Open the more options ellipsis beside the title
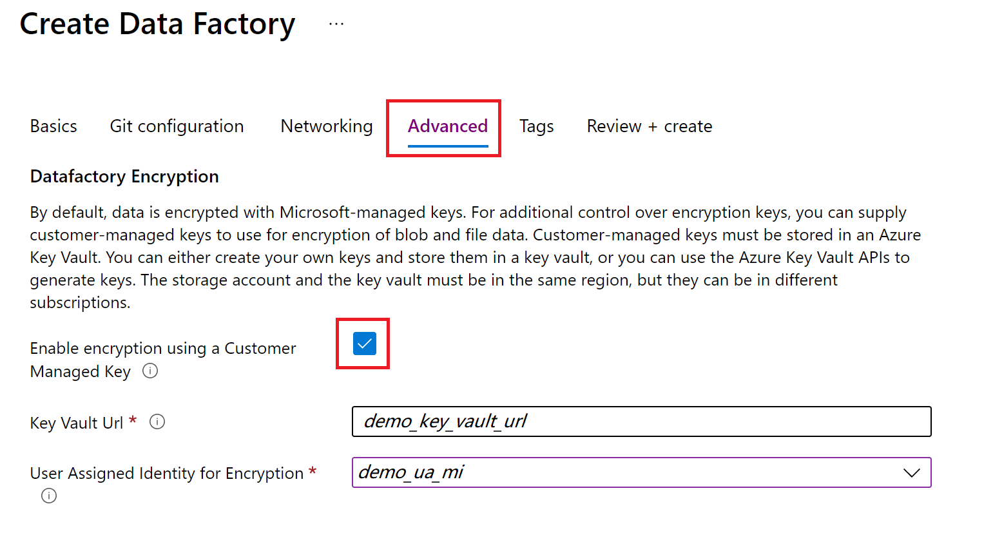 click(336, 24)
